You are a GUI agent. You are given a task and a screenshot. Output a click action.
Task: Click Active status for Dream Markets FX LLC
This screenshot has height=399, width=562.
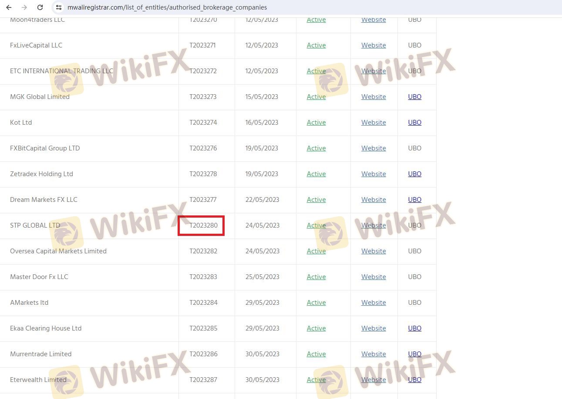click(316, 200)
